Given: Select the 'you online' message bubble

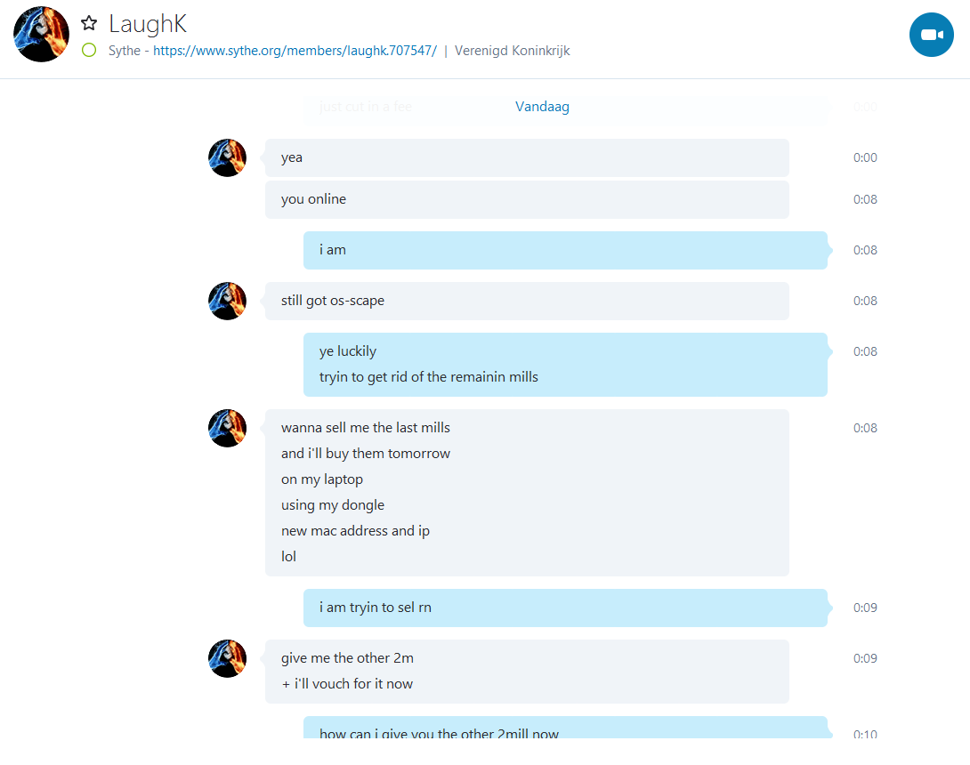Looking at the screenshot, I should coord(527,199).
